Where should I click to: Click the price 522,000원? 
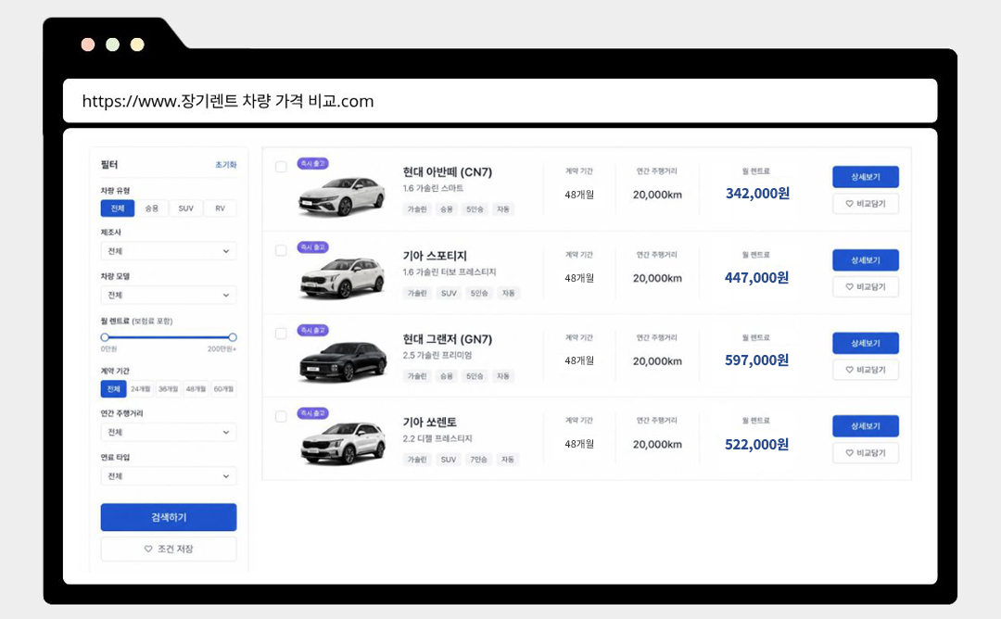coord(756,445)
